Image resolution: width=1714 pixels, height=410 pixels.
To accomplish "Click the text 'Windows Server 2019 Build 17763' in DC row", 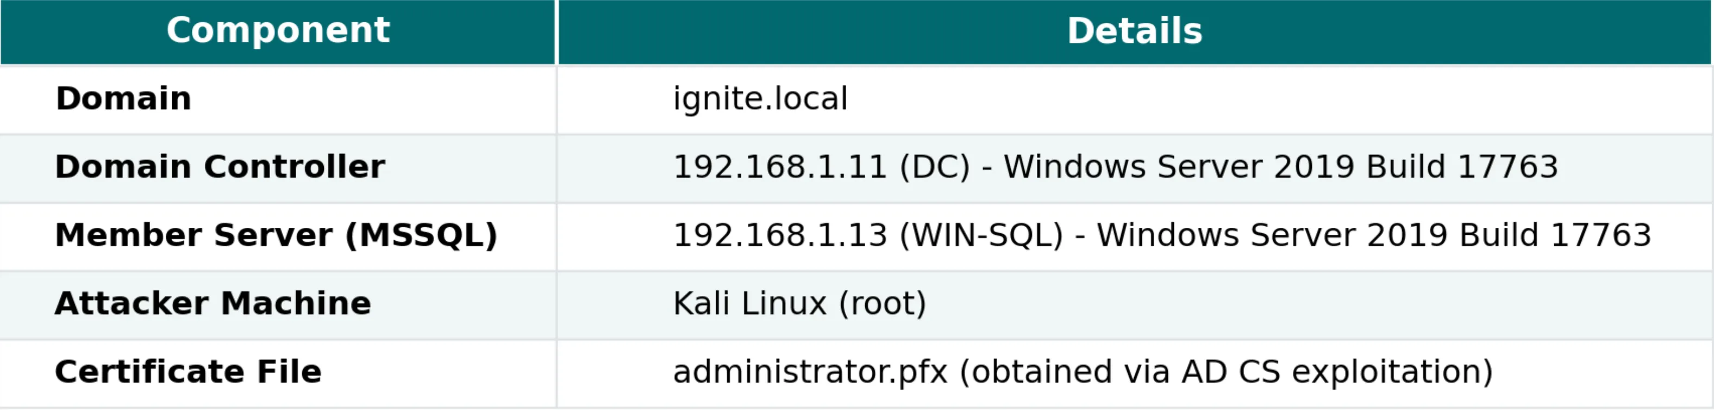I will pyautogui.click(x=1280, y=167).
